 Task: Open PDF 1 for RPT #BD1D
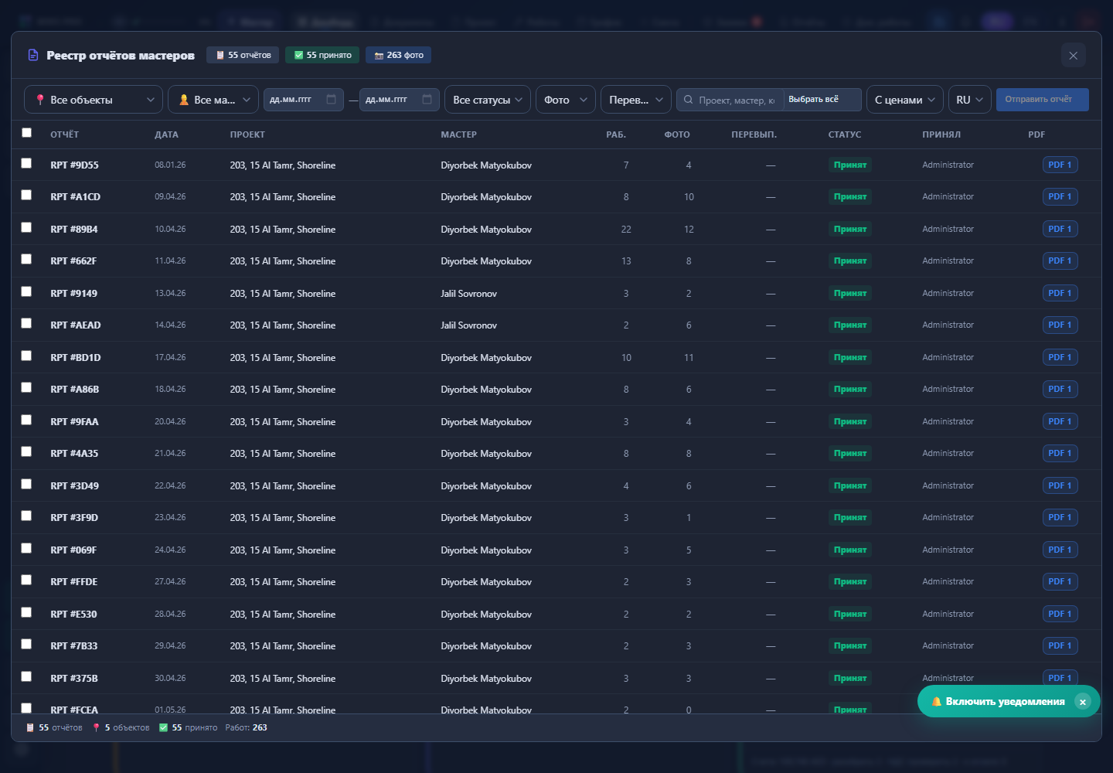(1060, 357)
